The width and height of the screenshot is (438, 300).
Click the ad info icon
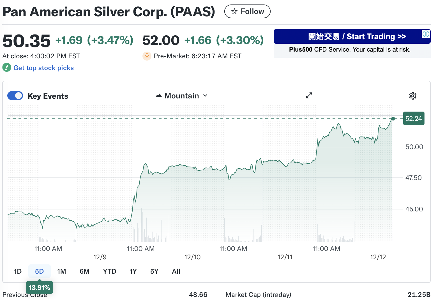pyautogui.click(x=426, y=34)
